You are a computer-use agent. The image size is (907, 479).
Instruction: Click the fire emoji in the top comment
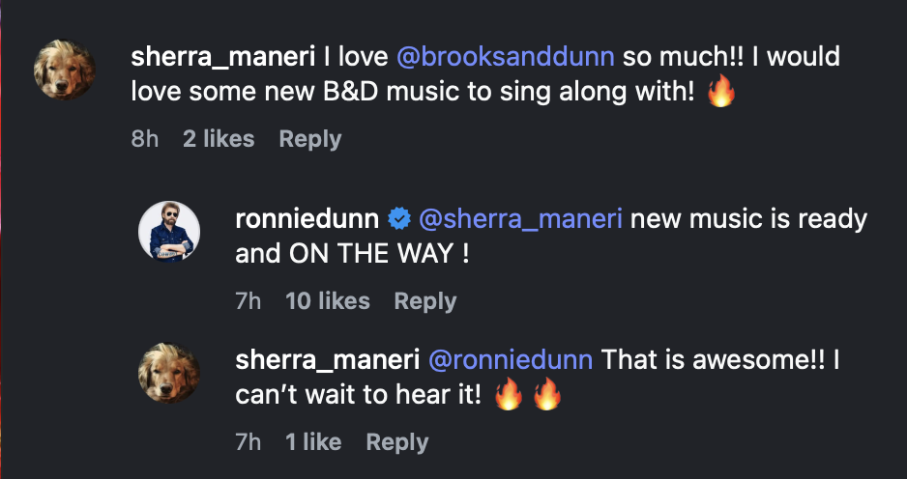(721, 92)
